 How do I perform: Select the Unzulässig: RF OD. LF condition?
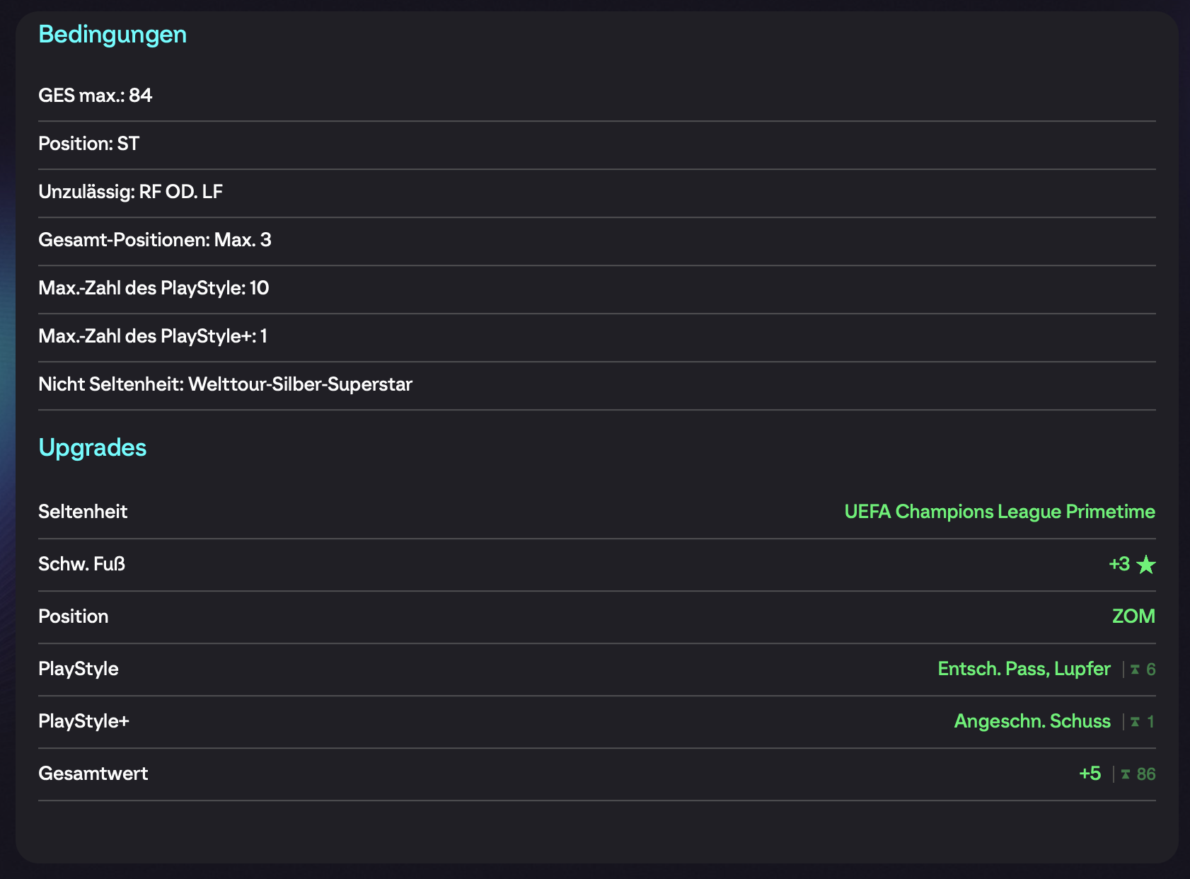click(x=131, y=192)
